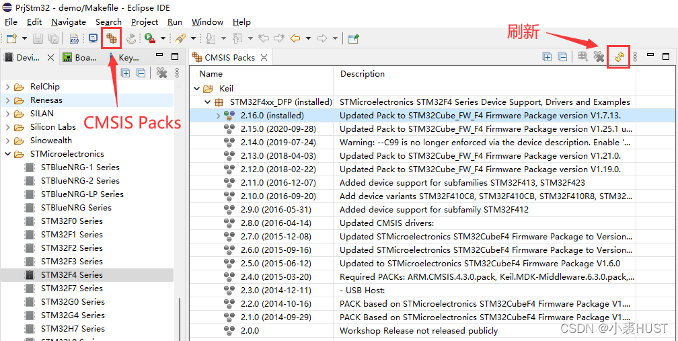Open the Project menu
This screenshot has height=341, width=678.
145,22
